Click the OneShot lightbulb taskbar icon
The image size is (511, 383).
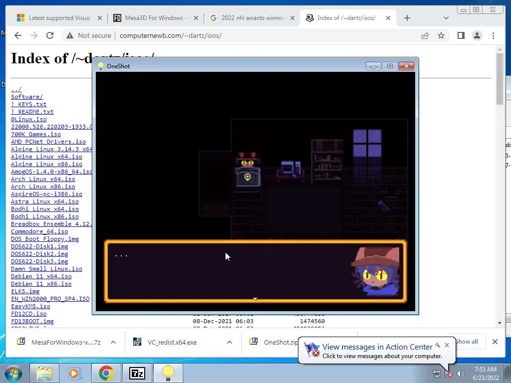(168, 373)
